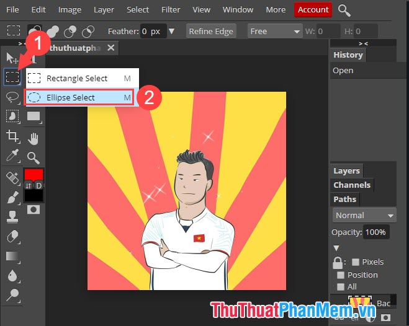Viewport: 409px width, 326px height.
Task: Select the Clone Stamp tool
Action: pyautogui.click(x=12, y=216)
